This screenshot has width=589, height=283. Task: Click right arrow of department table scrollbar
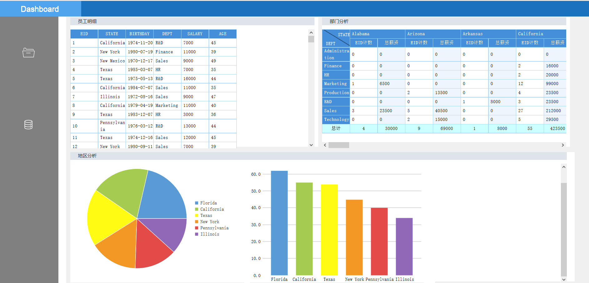[x=563, y=145]
